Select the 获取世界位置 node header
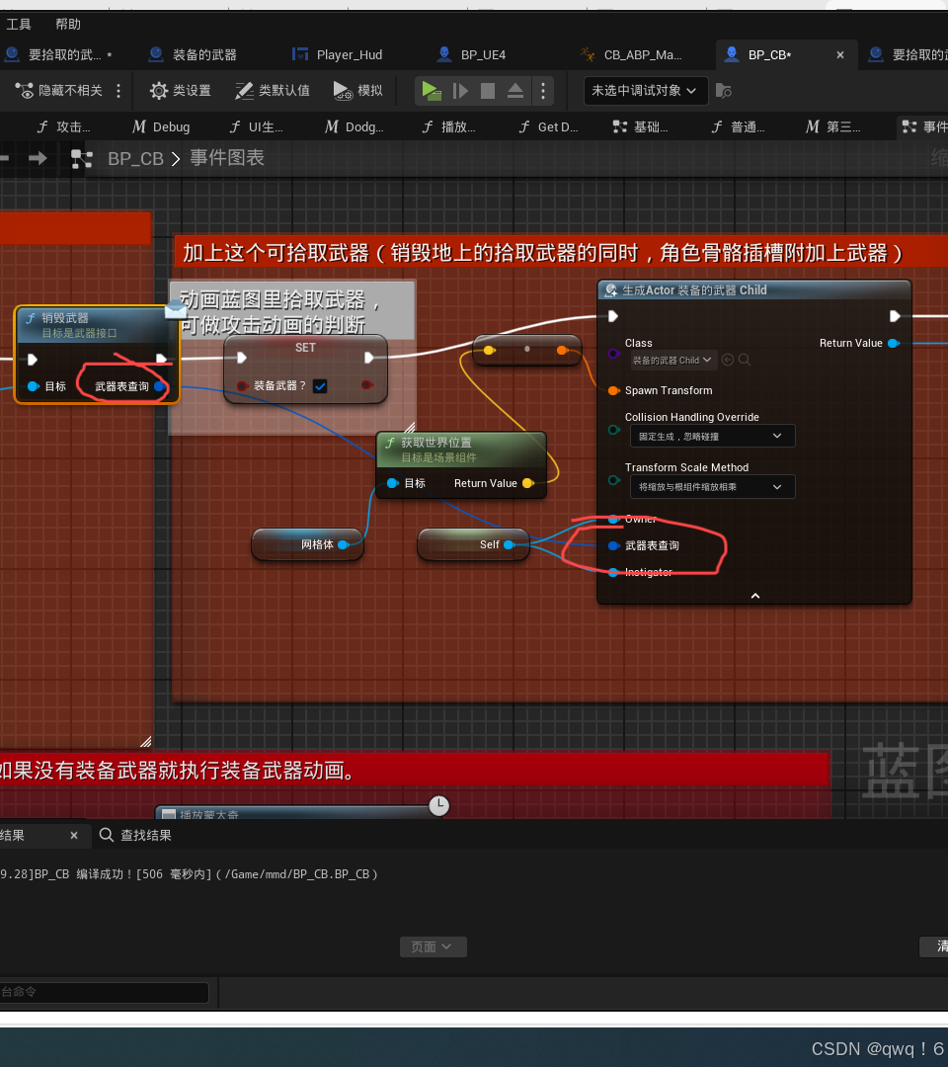This screenshot has height=1067, width=948. click(461, 450)
